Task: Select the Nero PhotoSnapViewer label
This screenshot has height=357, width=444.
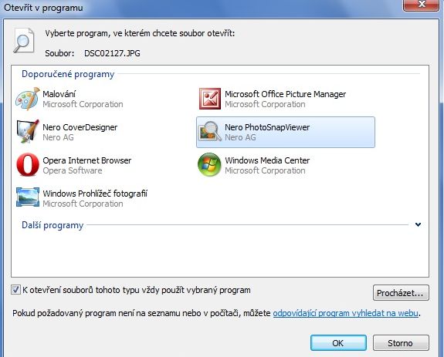Action: pos(267,127)
